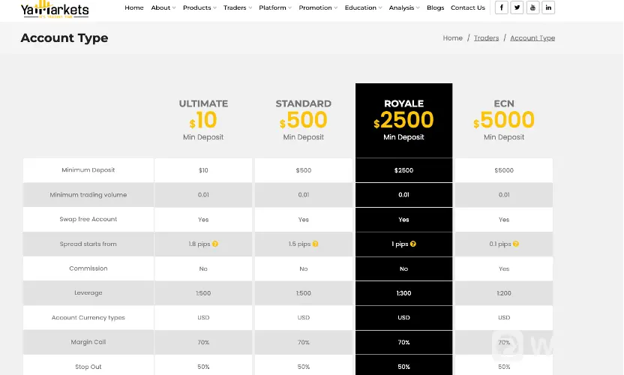Open the Facebook social icon
Viewport: 624px width, 375px height.
pos(502,7)
